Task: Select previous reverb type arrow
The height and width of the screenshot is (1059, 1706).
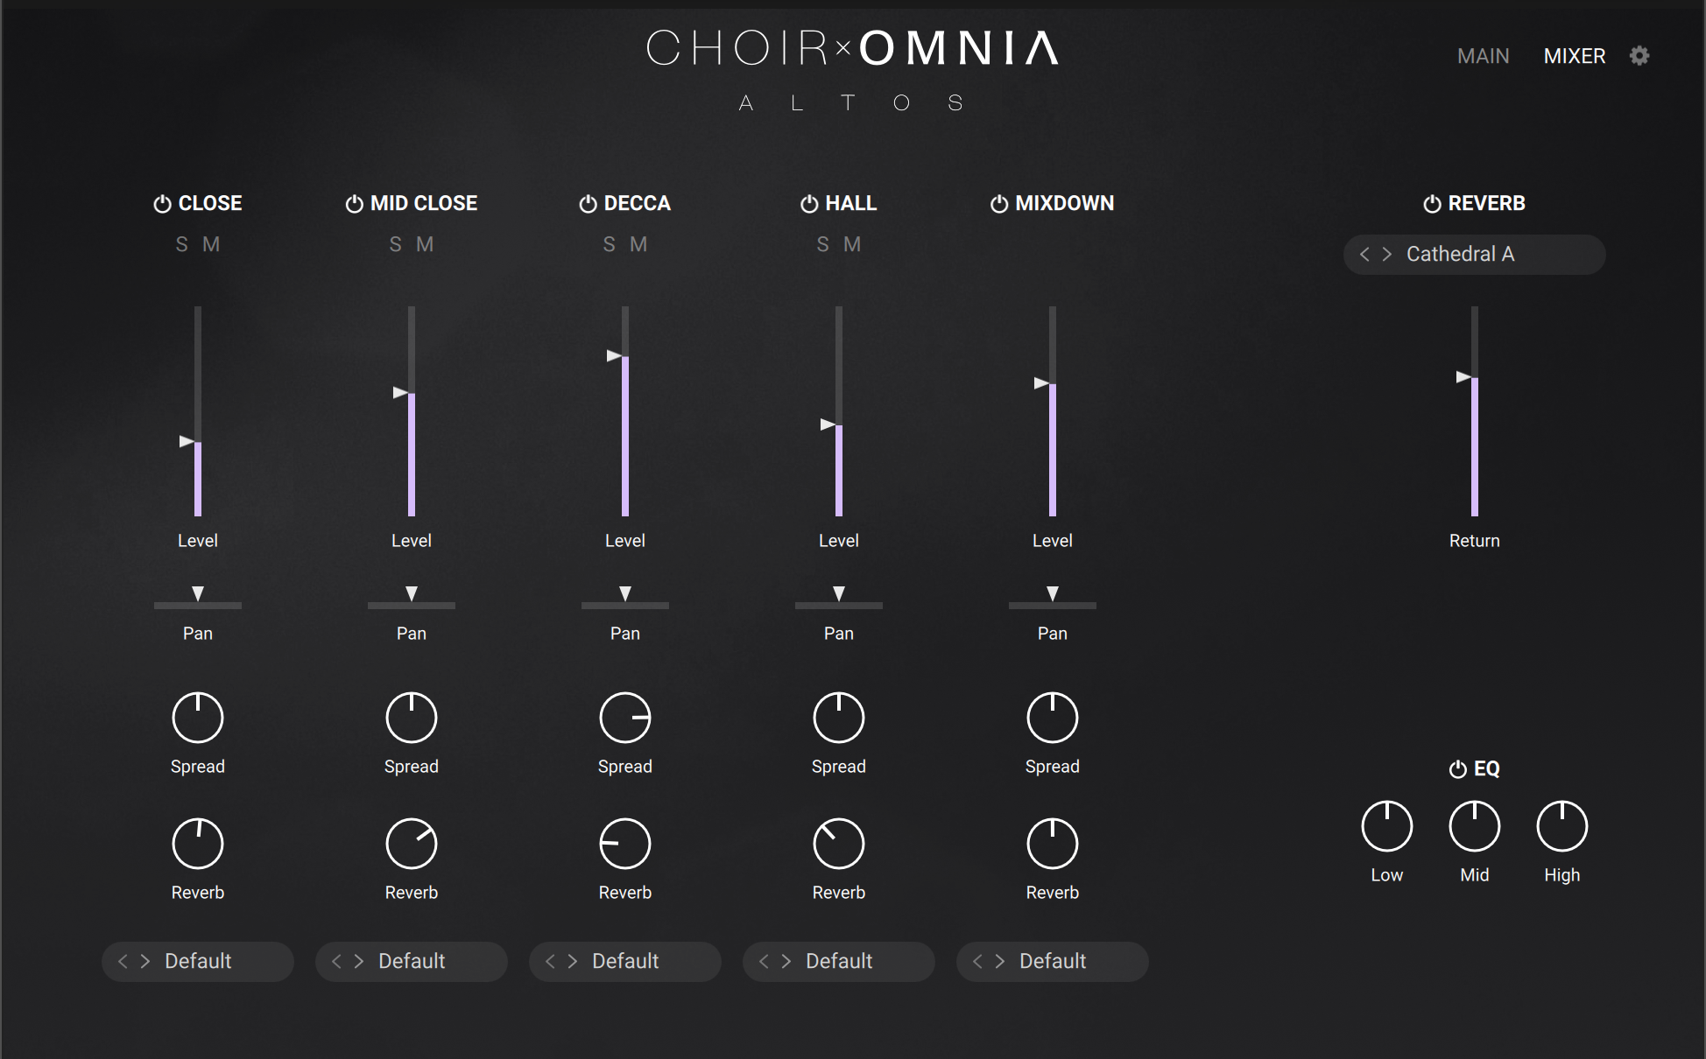Action: tap(1364, 255)
